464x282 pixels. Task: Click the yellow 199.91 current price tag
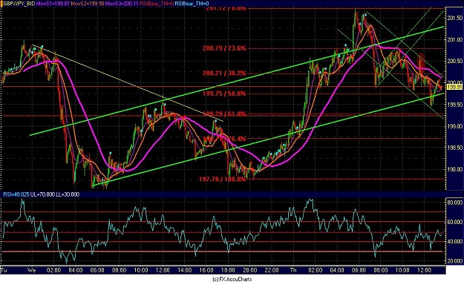[x=454, y=87]
